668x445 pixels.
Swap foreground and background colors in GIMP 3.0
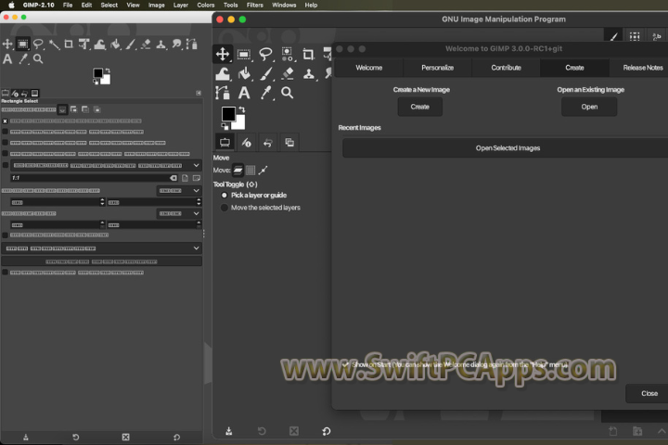(x=242, y=109)
